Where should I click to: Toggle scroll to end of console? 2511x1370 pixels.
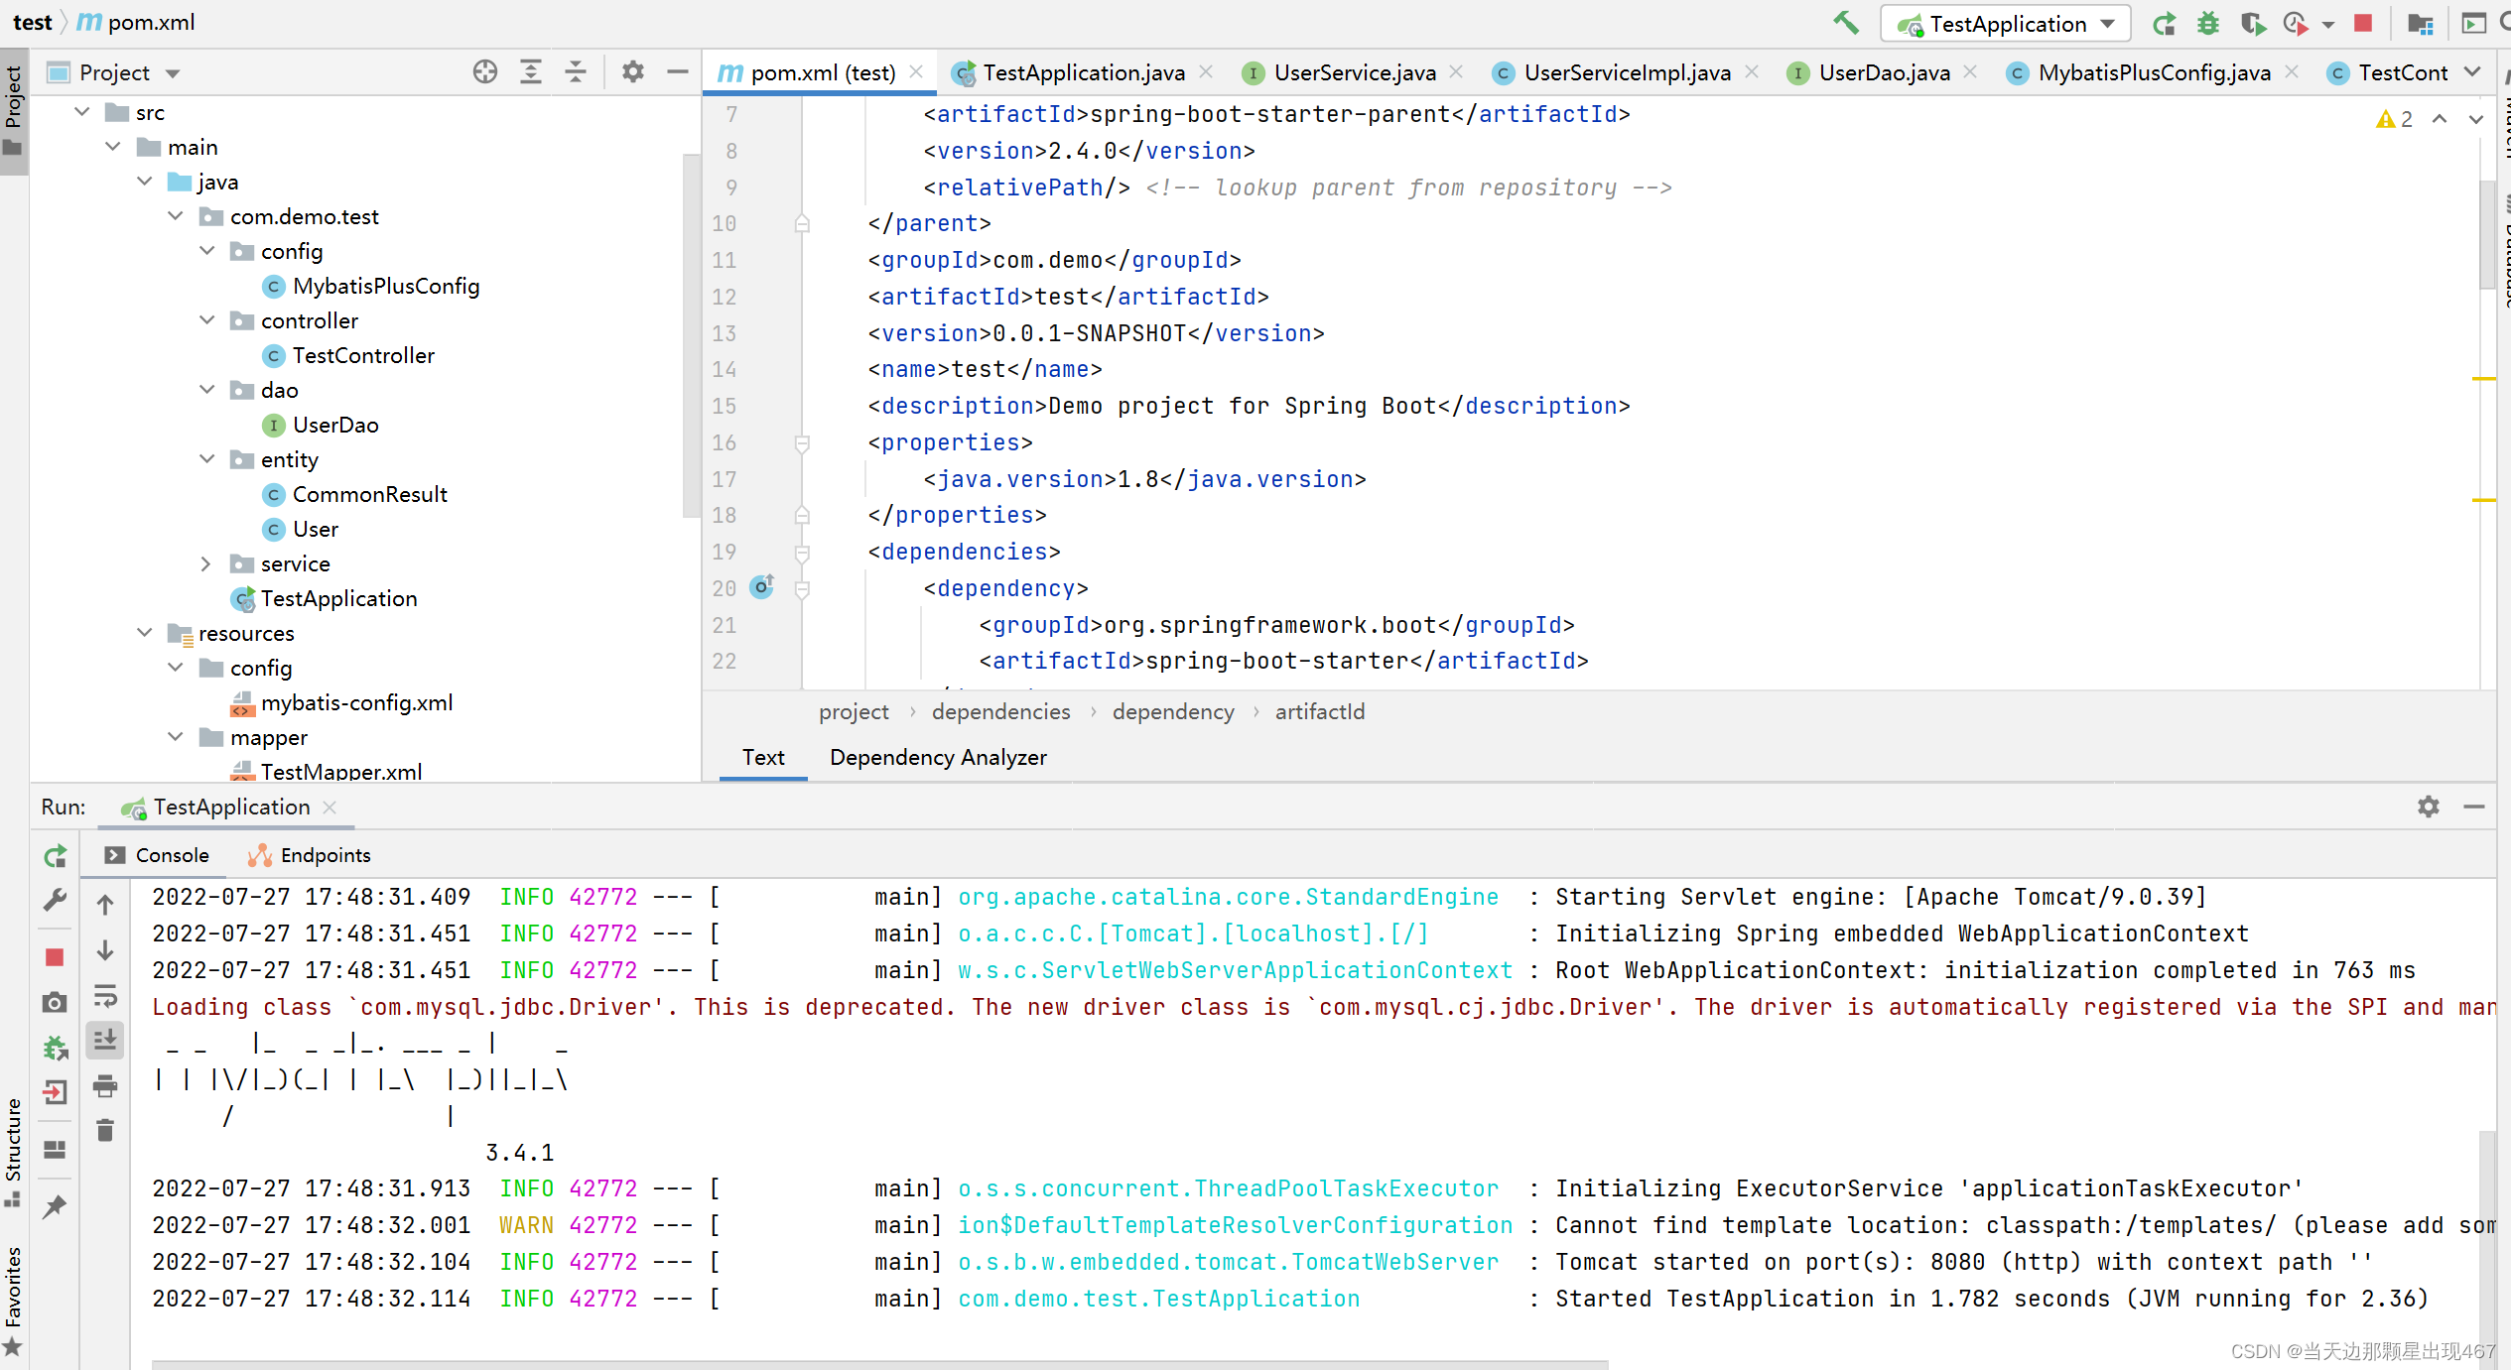click(x=105, y=1041)
